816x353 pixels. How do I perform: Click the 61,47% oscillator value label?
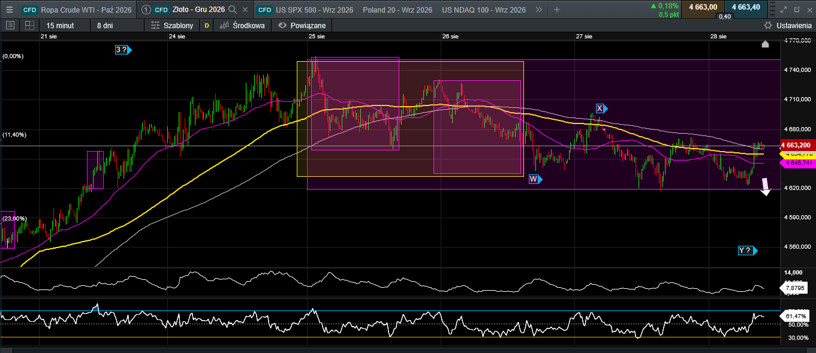[795, 315]
